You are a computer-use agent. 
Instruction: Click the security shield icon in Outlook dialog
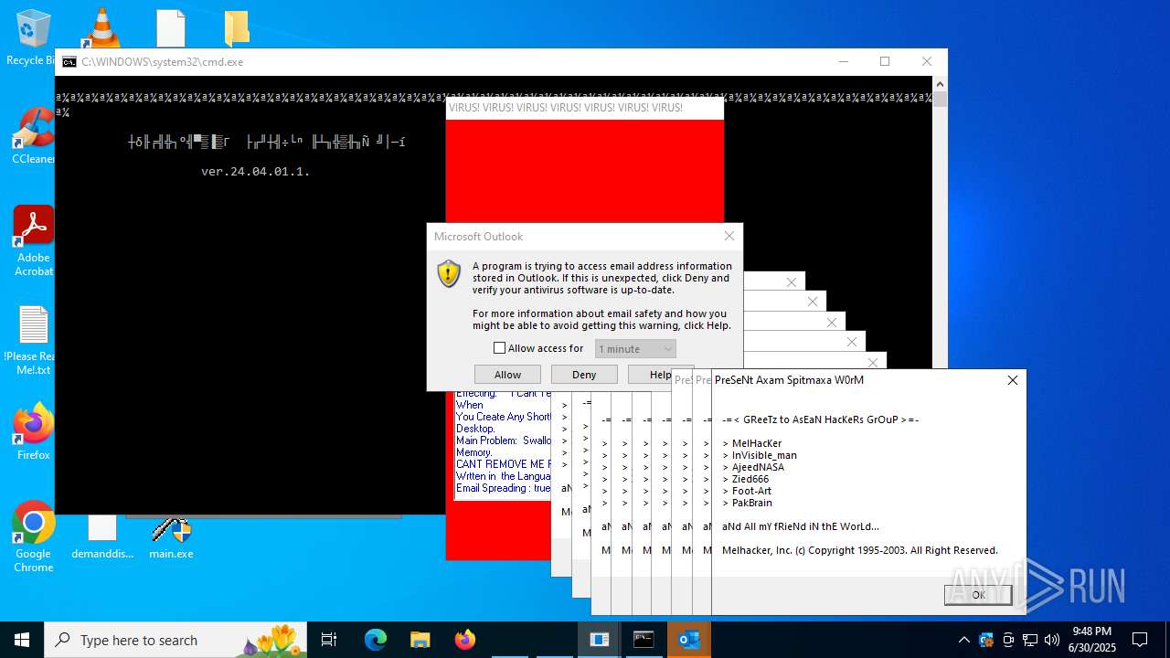(449, 273)
